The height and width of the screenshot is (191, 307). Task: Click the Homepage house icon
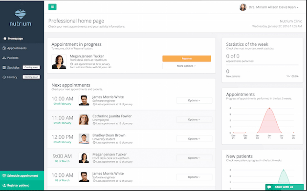(x=5, y=39)
